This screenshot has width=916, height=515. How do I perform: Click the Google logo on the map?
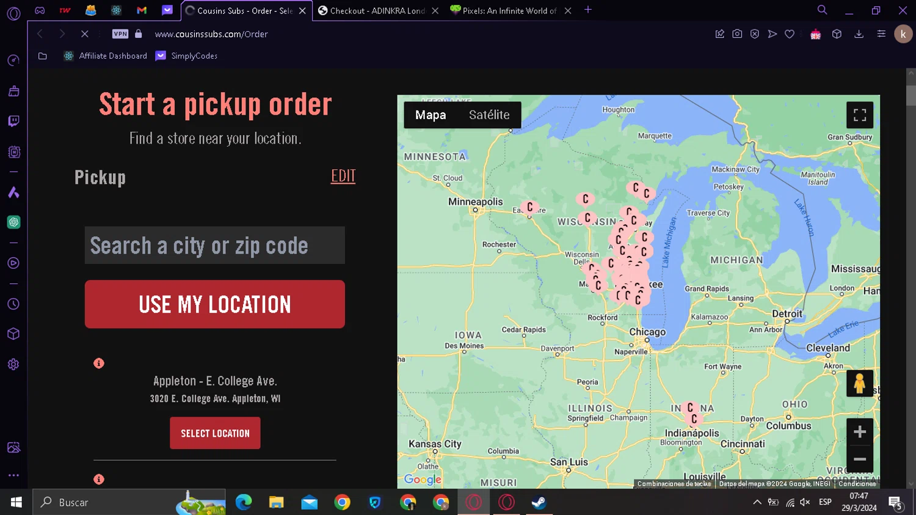pos(423,480)
